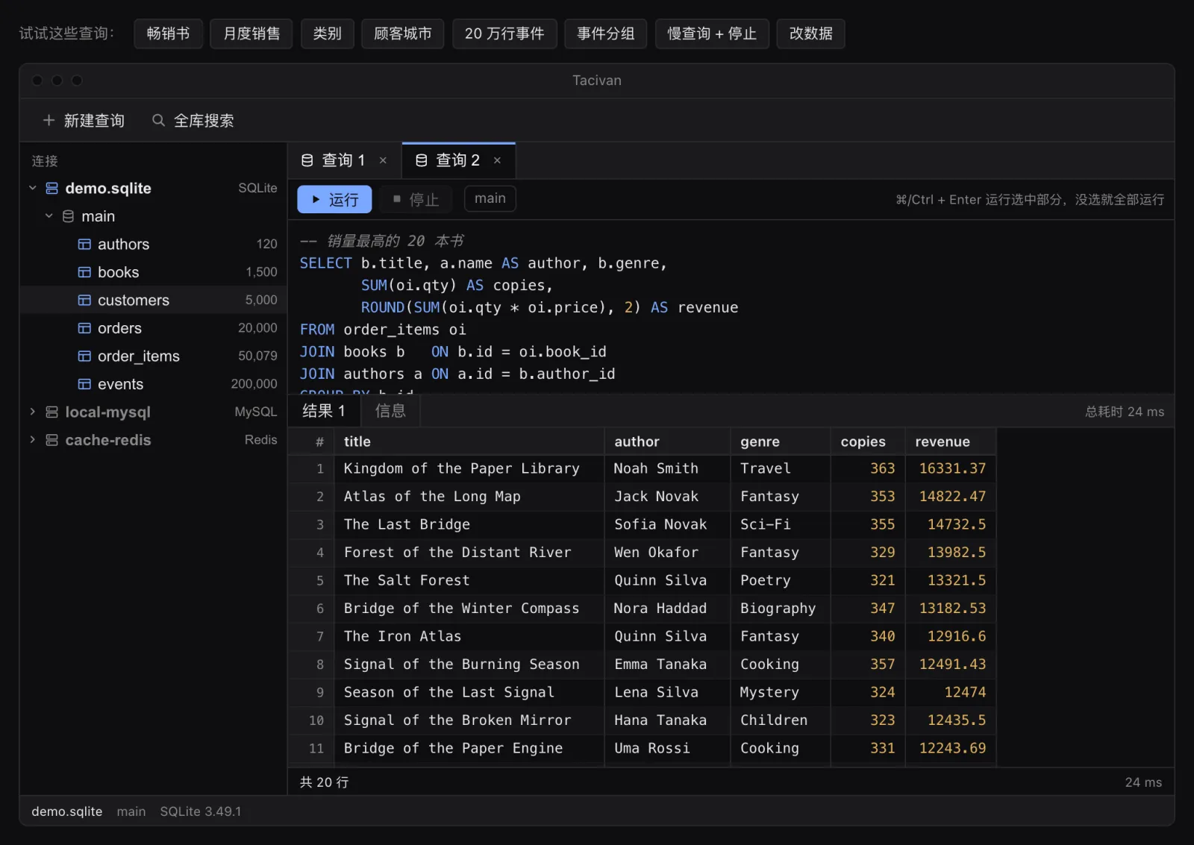
Task: Click the author cell 'Uma Rossi'
Action: coord(667,748)
